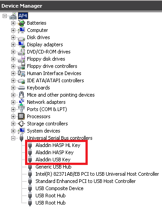Select USB Composite Device entry
Screen dimensions: 162x209
pyautogui.click(x=60, y=188)
